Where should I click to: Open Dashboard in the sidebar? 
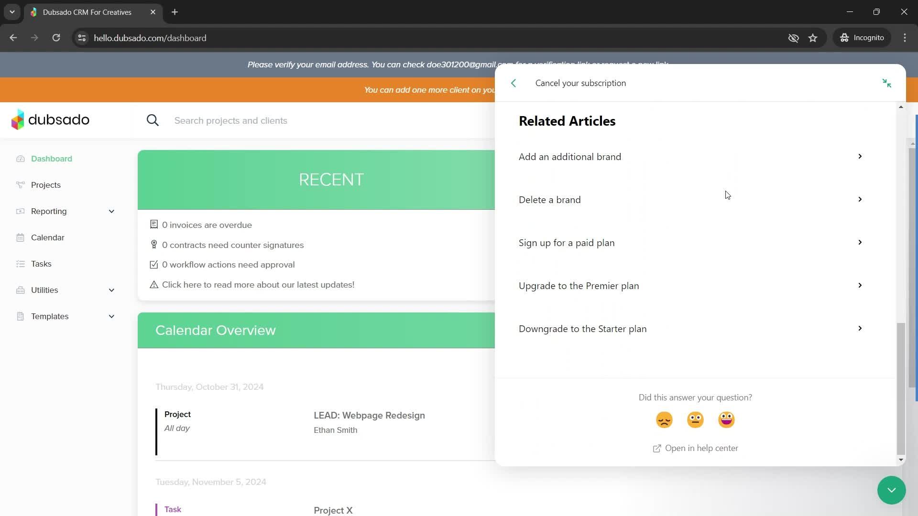[52, 159]
